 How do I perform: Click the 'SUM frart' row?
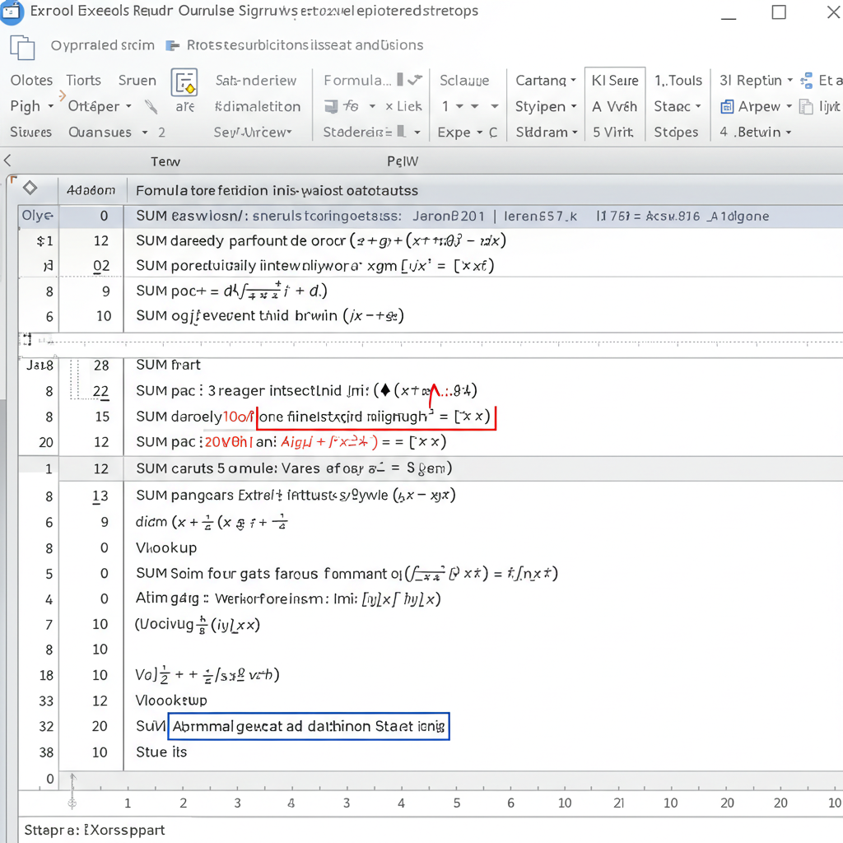coord(168,365)
